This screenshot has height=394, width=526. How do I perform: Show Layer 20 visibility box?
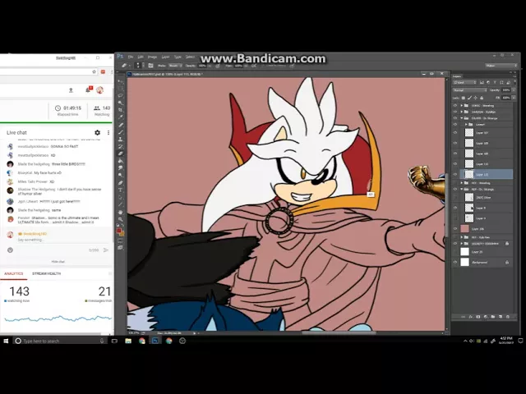[455, 252]
